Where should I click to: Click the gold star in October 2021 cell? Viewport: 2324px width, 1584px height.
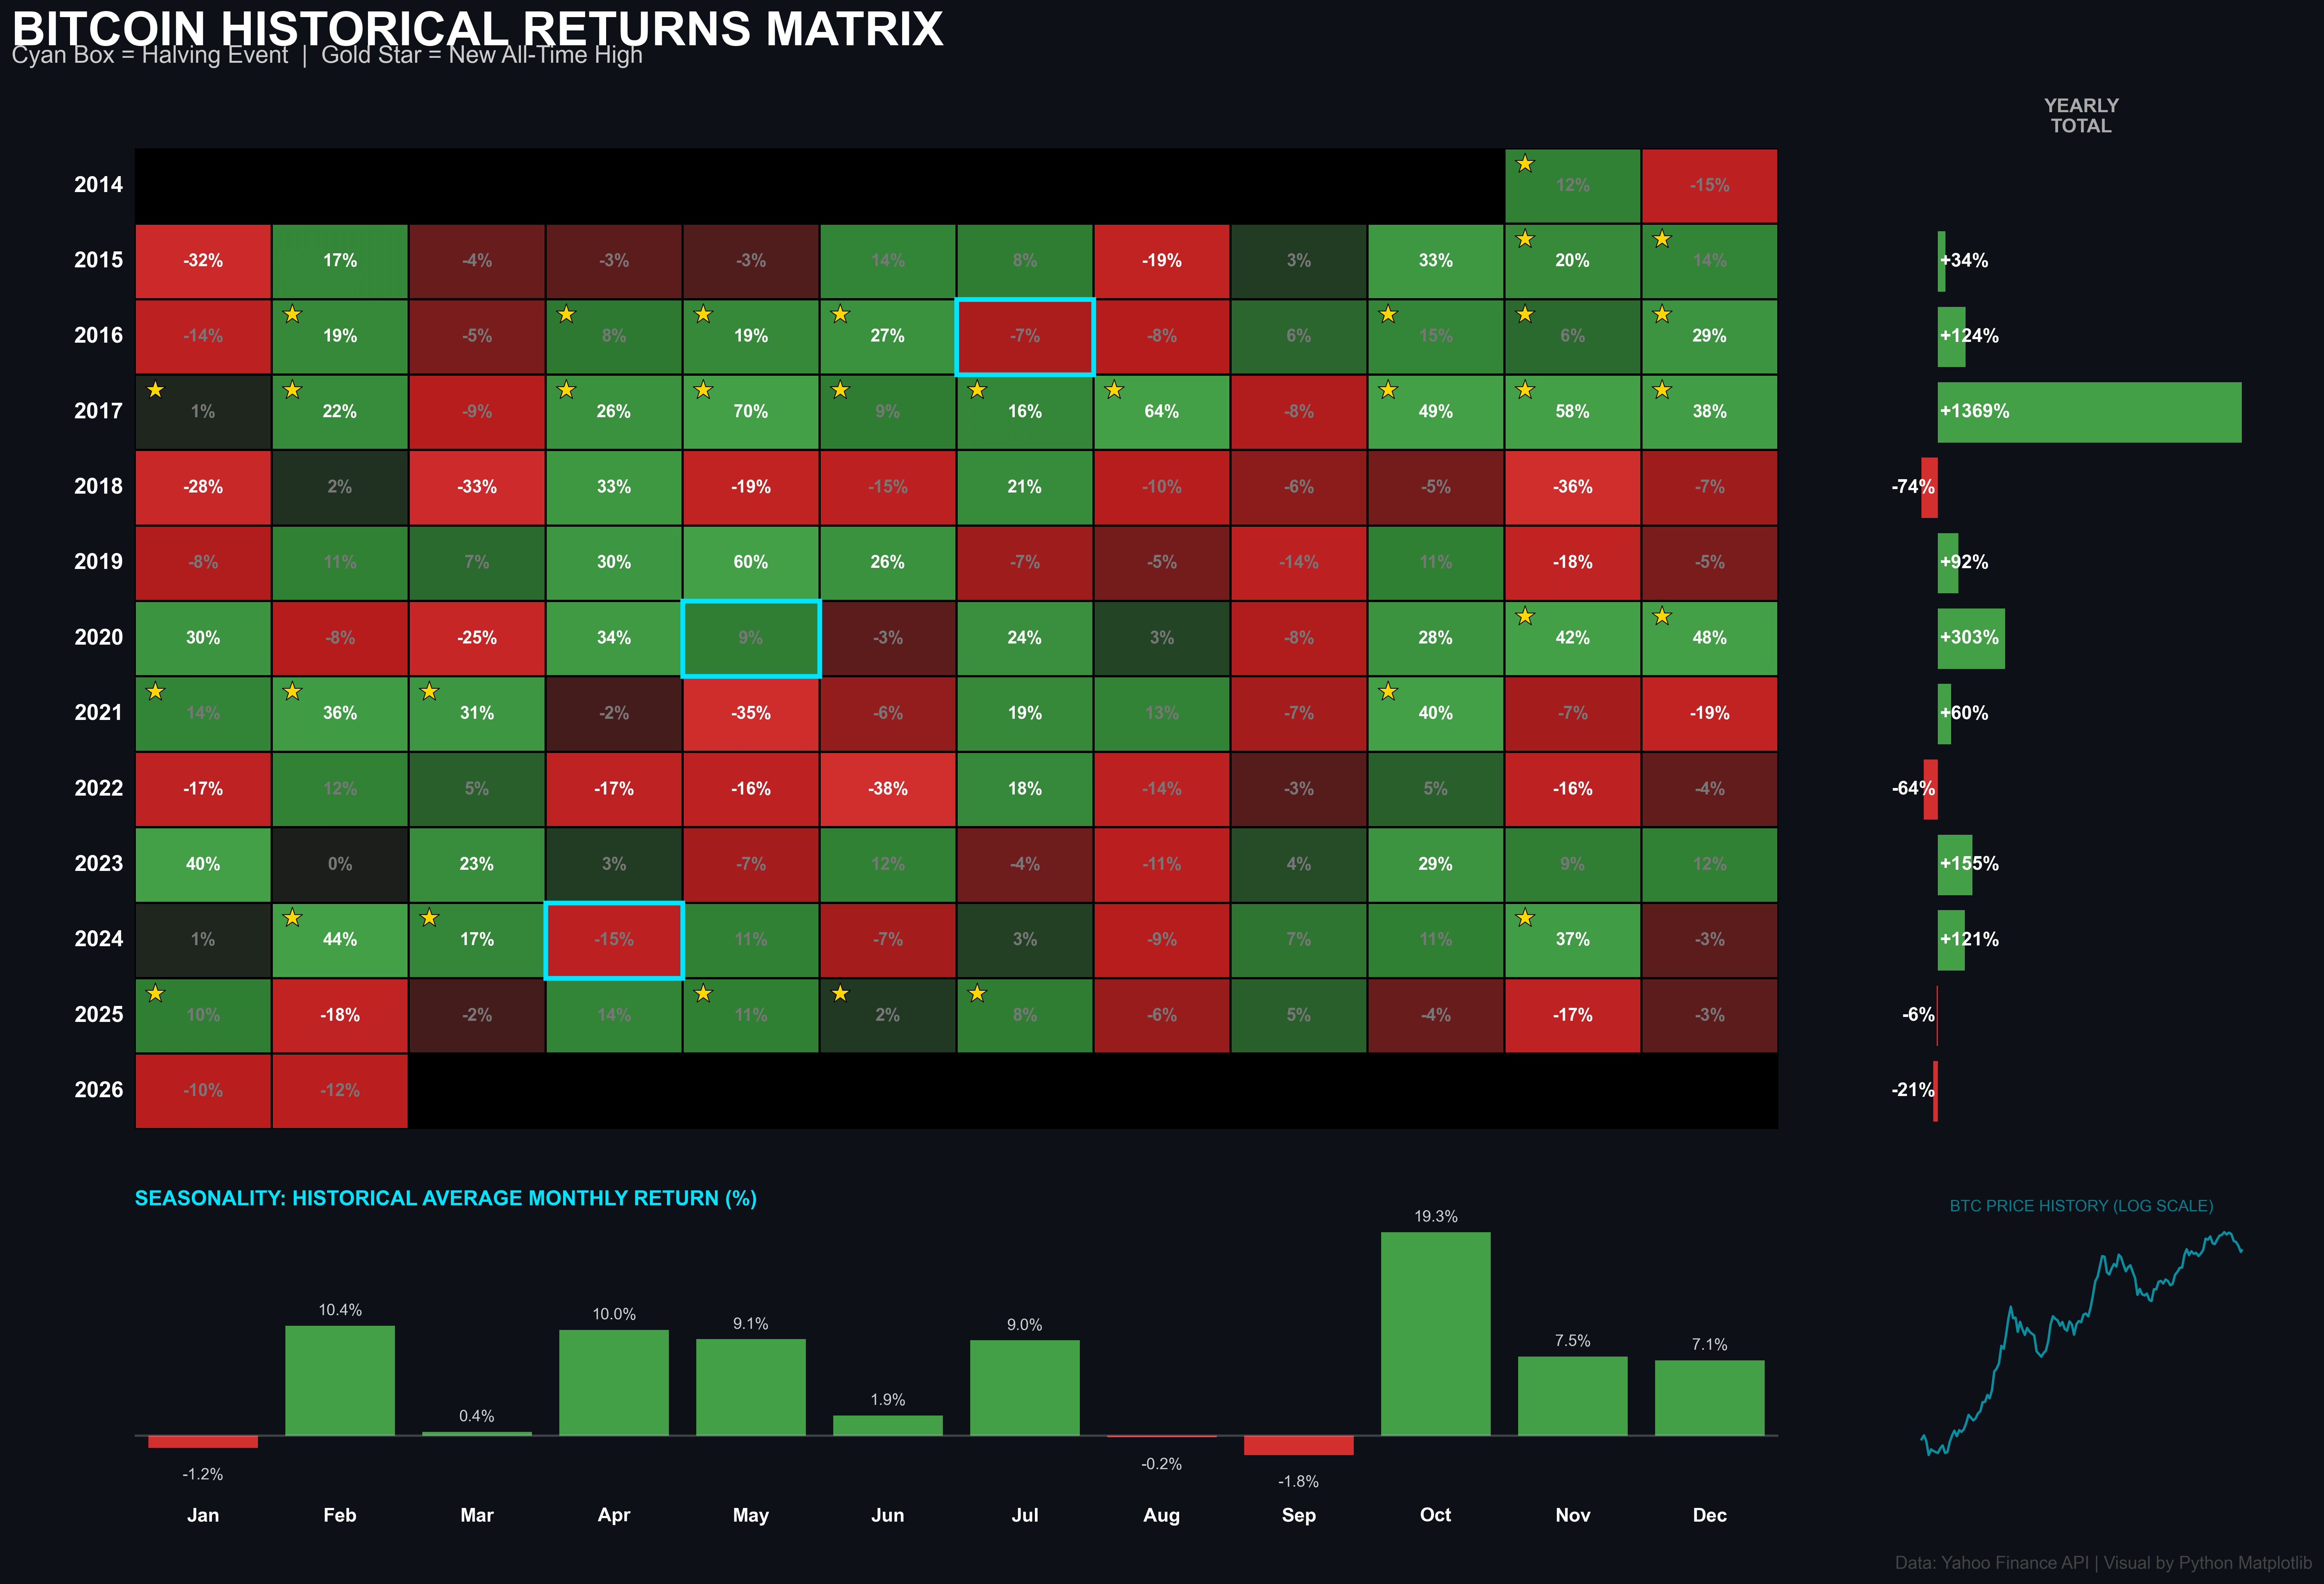(1388, 691)
